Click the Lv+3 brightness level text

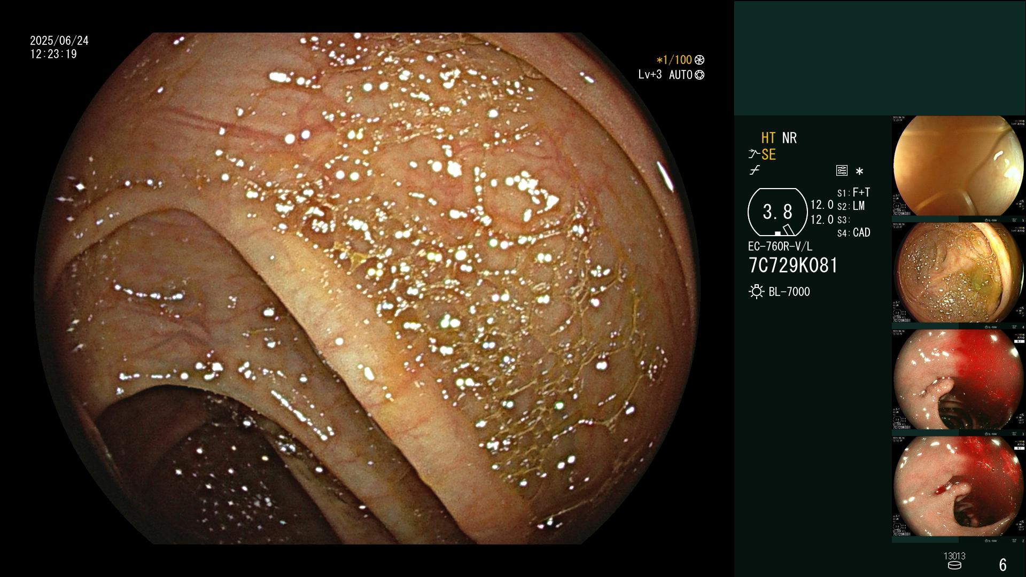(x=650, y=75)
